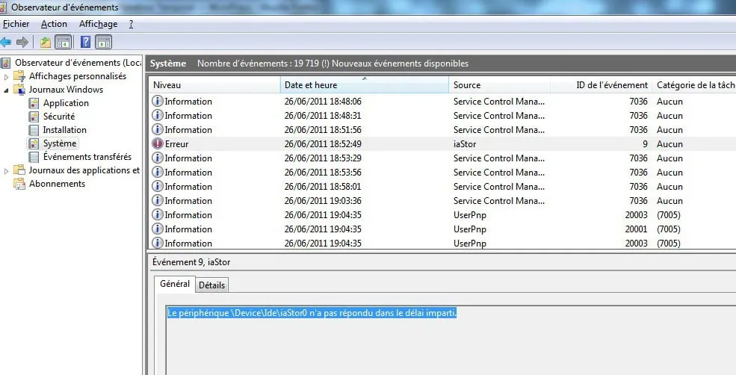736x375 pixels.
Task: Click the up-one-level folder toolbar icon
Action: pos(46,42)
